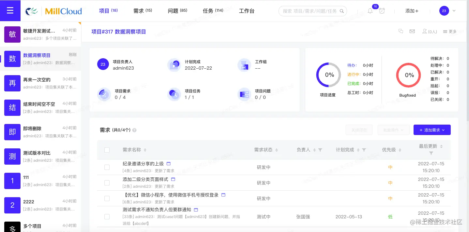Tick the checkbox for 测试需求不通知负责人但要群通知
Image resolution: width=469 pixels, height=232 pixels.
pyautogui.click(x=107, y=216)
